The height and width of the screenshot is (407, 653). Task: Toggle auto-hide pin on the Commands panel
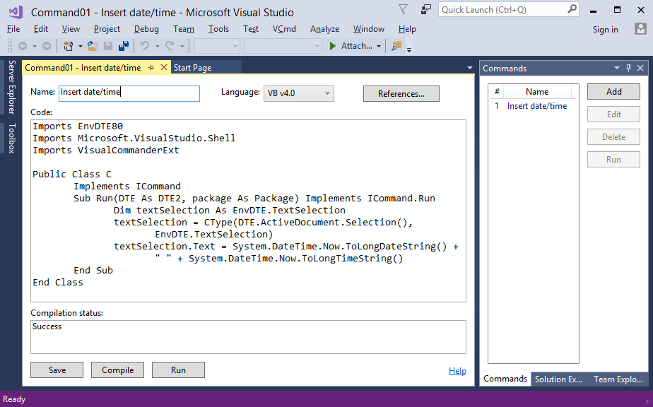[628, 68]
